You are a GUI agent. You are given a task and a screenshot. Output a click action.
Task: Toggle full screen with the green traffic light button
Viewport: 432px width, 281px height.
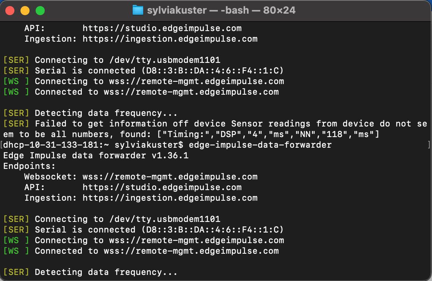40,10
